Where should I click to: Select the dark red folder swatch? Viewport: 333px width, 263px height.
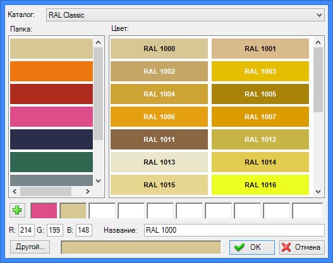51,94
